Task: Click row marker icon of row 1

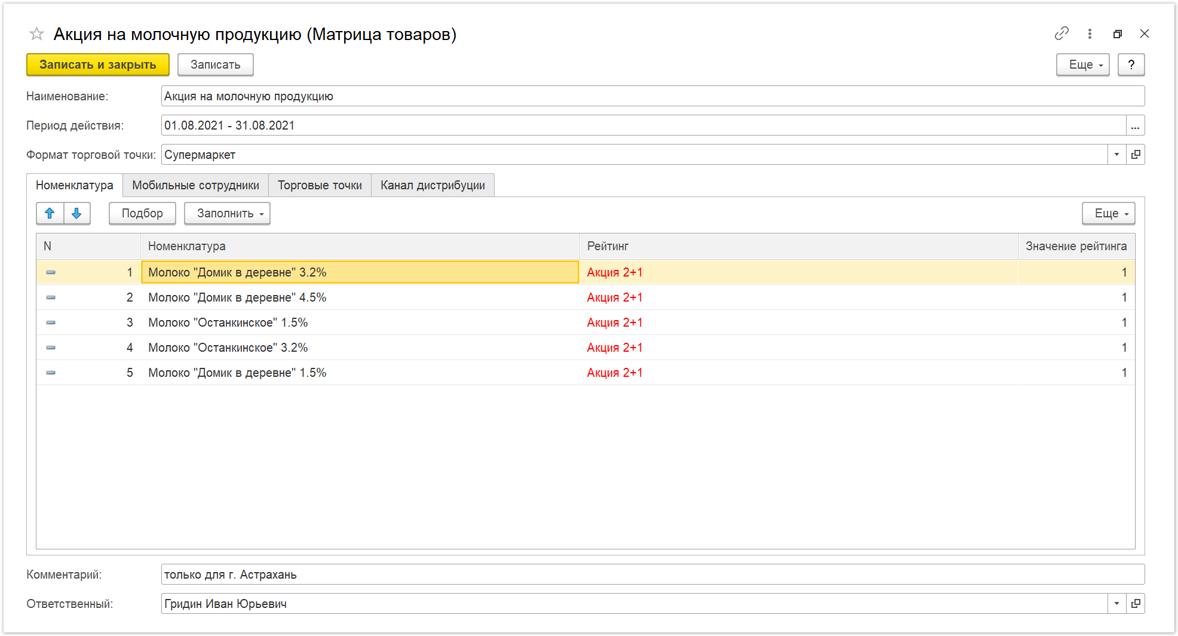Action: (x=51, y=272)
